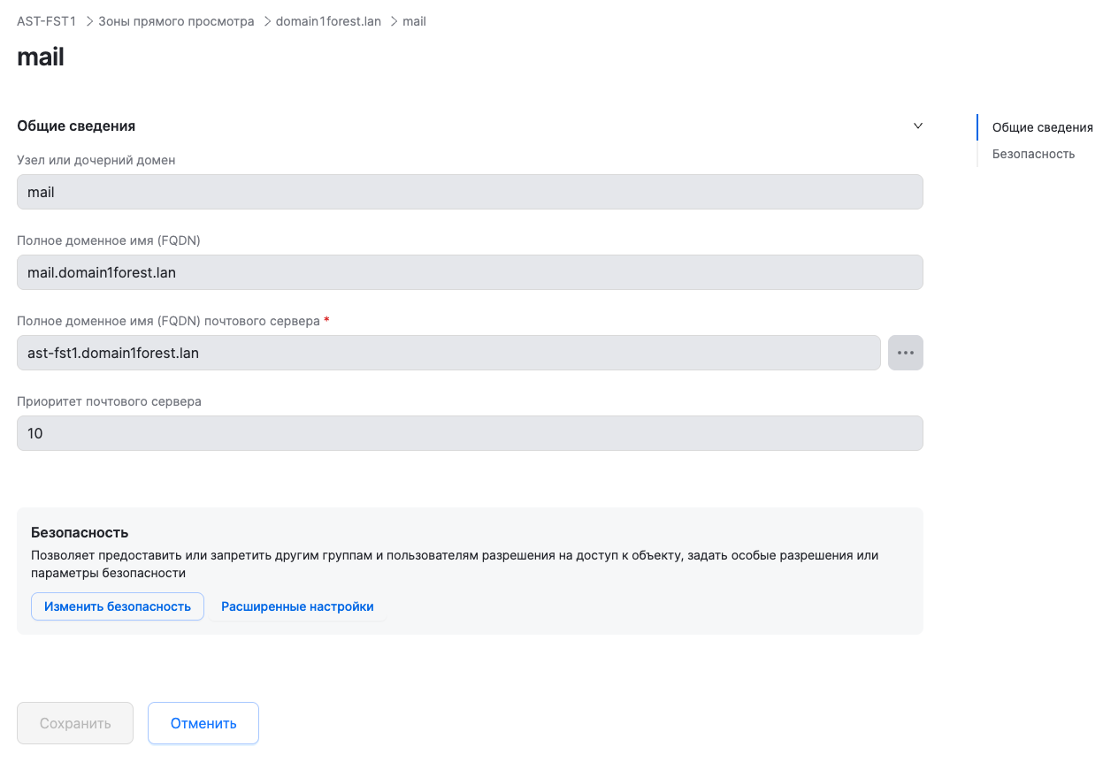Open the mail server FQDN browse ellipsis button
Image resolution: width=1103 pixels, height=762 pixels.
click(905, 353)
